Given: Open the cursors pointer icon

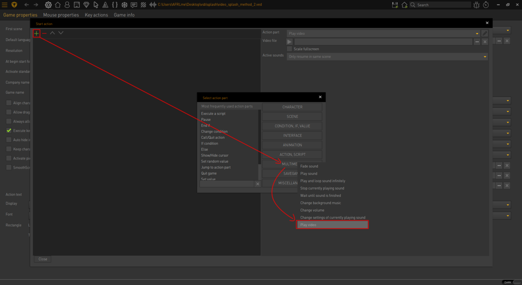Looking at the screenshot, I should coord(96,5).
